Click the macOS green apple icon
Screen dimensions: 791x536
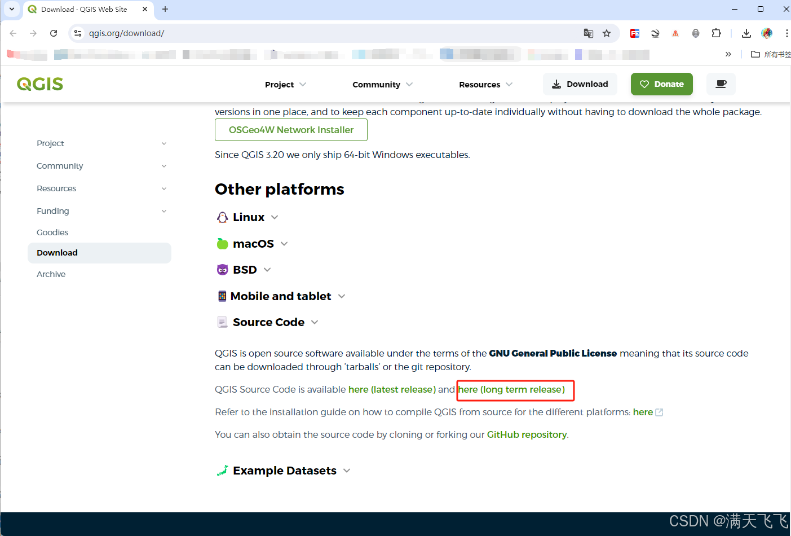(x=223, y=244)
